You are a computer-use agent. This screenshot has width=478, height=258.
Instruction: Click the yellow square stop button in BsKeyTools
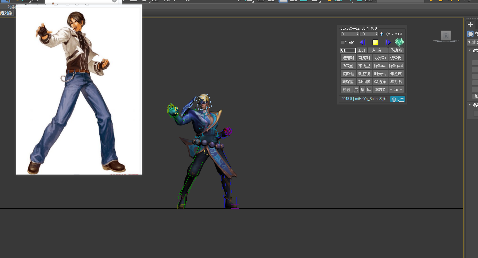tap(375, 42)
